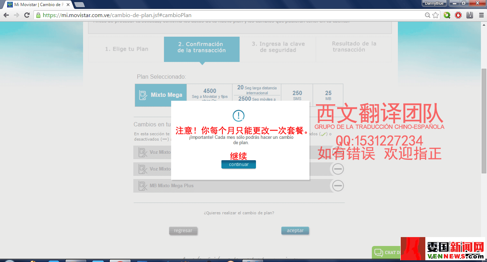Open a new browser tab
Viewport: 487px width, 262px height.
[x=79, y=5]
